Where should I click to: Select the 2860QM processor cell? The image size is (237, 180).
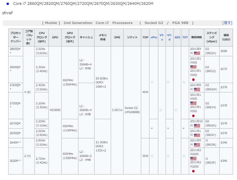[16, 51]
